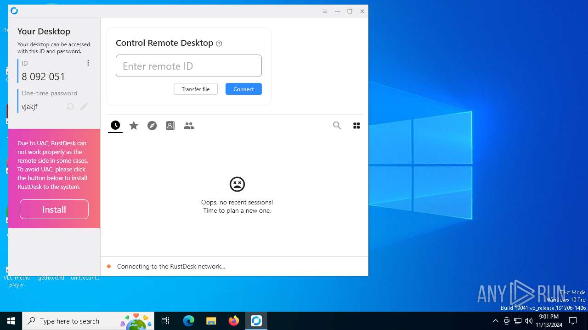Show hidden system tray icons
Image resolution: width=588 pixels, height=330 pixels.
(495, 321)
